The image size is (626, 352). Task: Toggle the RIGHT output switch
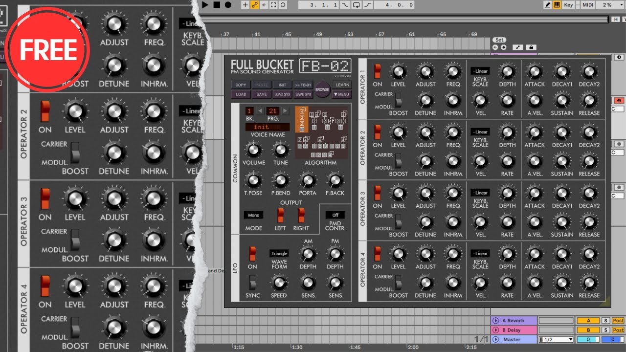coord(301,215)
